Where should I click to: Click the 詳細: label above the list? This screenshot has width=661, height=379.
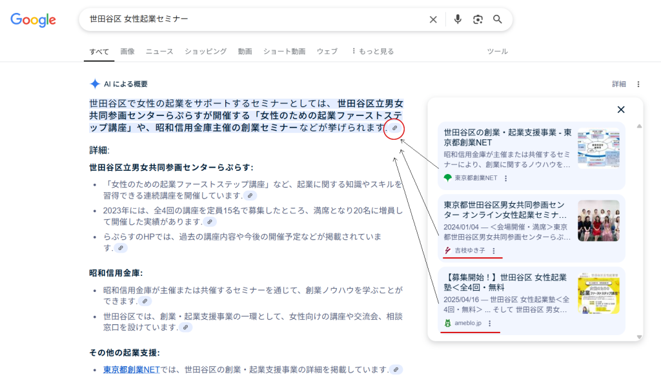click(99, 150)
